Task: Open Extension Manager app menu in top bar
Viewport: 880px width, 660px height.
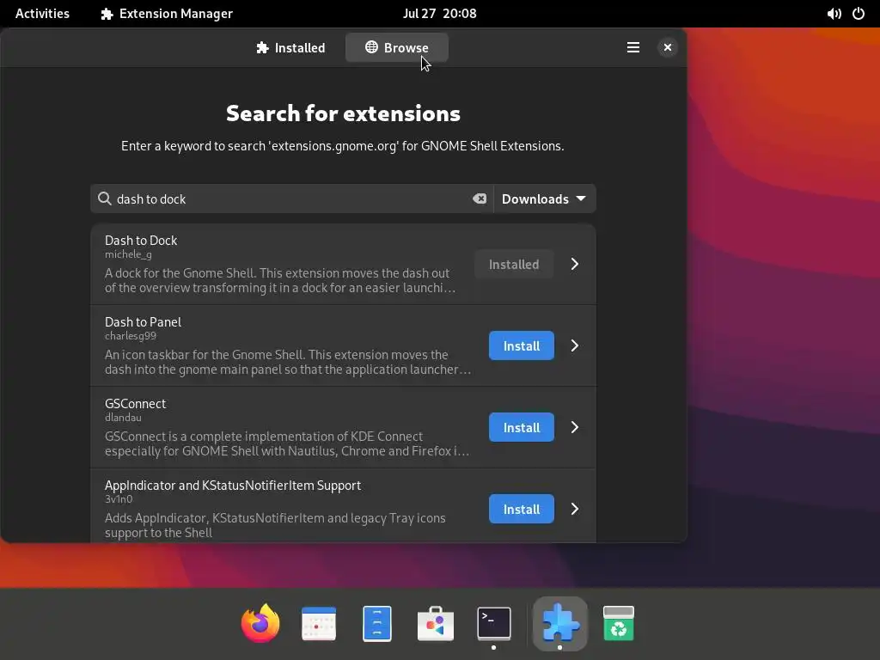Action: pos(167,14)
